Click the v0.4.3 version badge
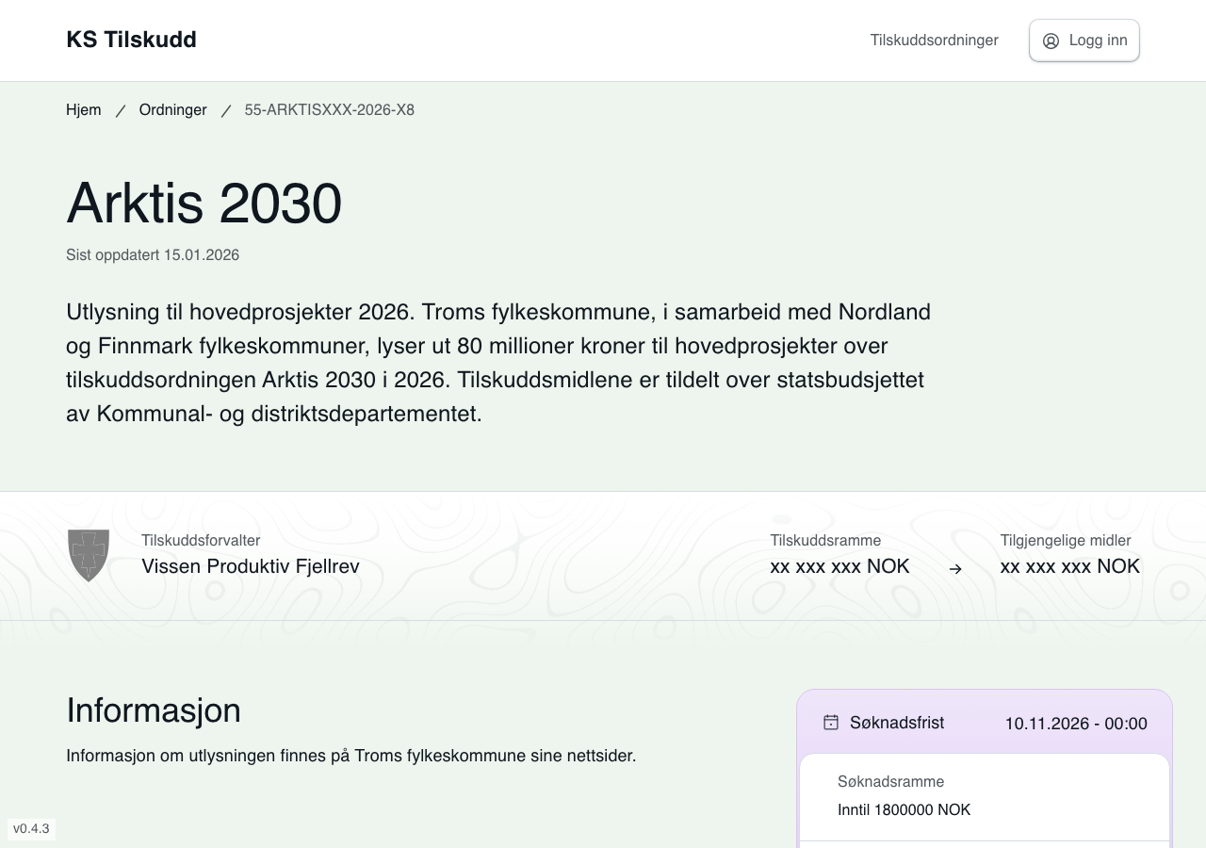 tap(31, 829)
